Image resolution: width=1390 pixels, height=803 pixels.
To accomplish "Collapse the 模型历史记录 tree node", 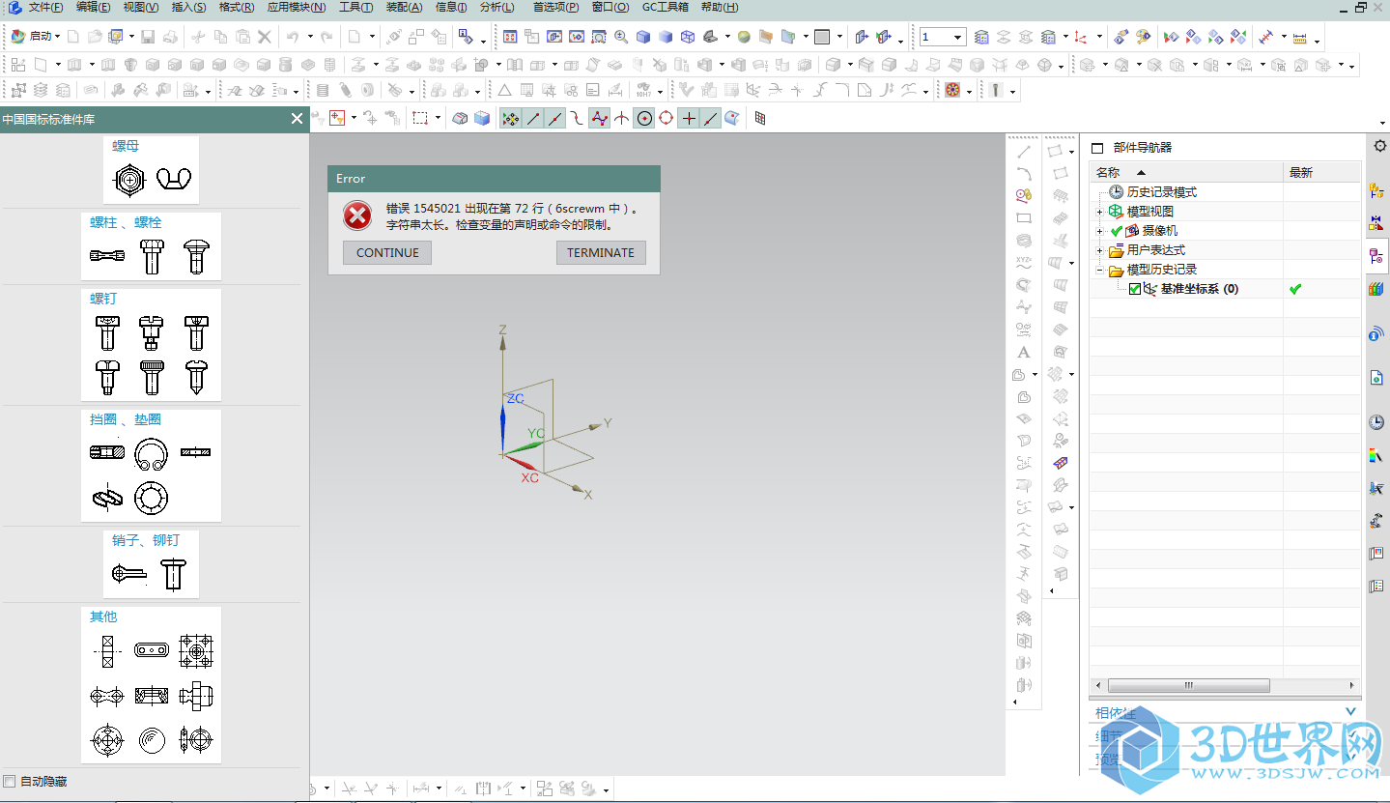I will coord(1099,270).
